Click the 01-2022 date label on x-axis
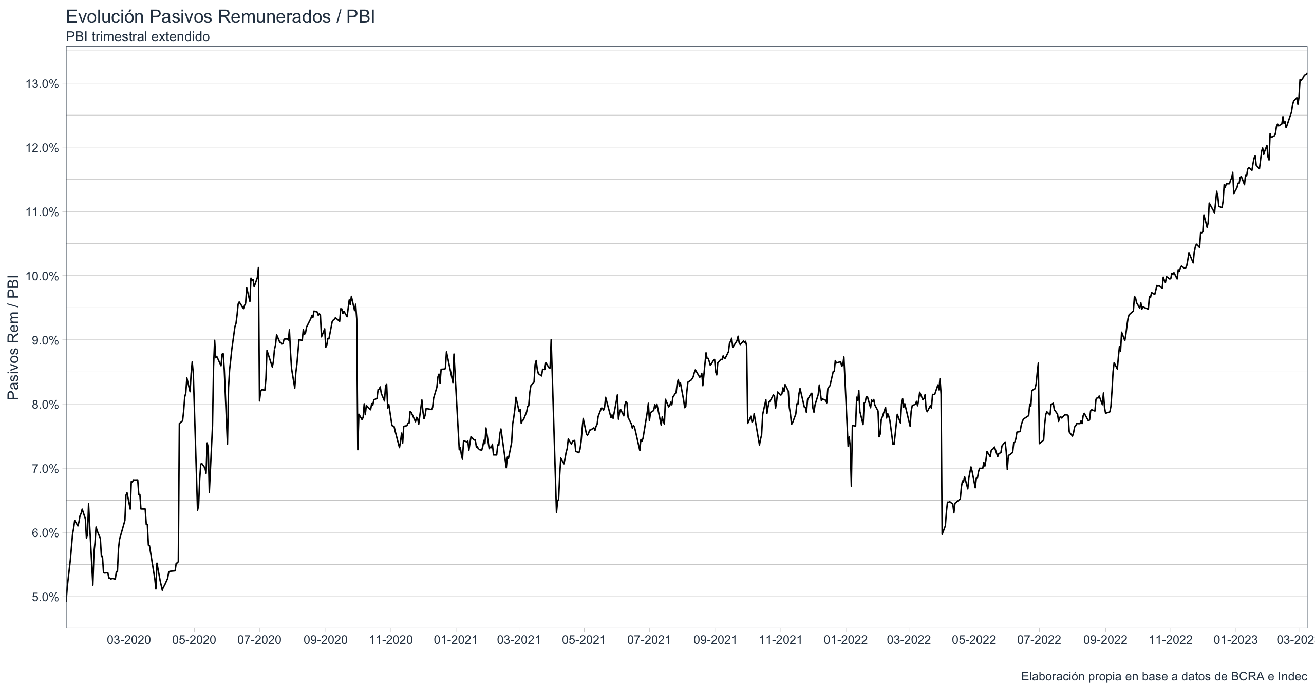This screenshot has height=690, width=1315. [x=846, y=640]
